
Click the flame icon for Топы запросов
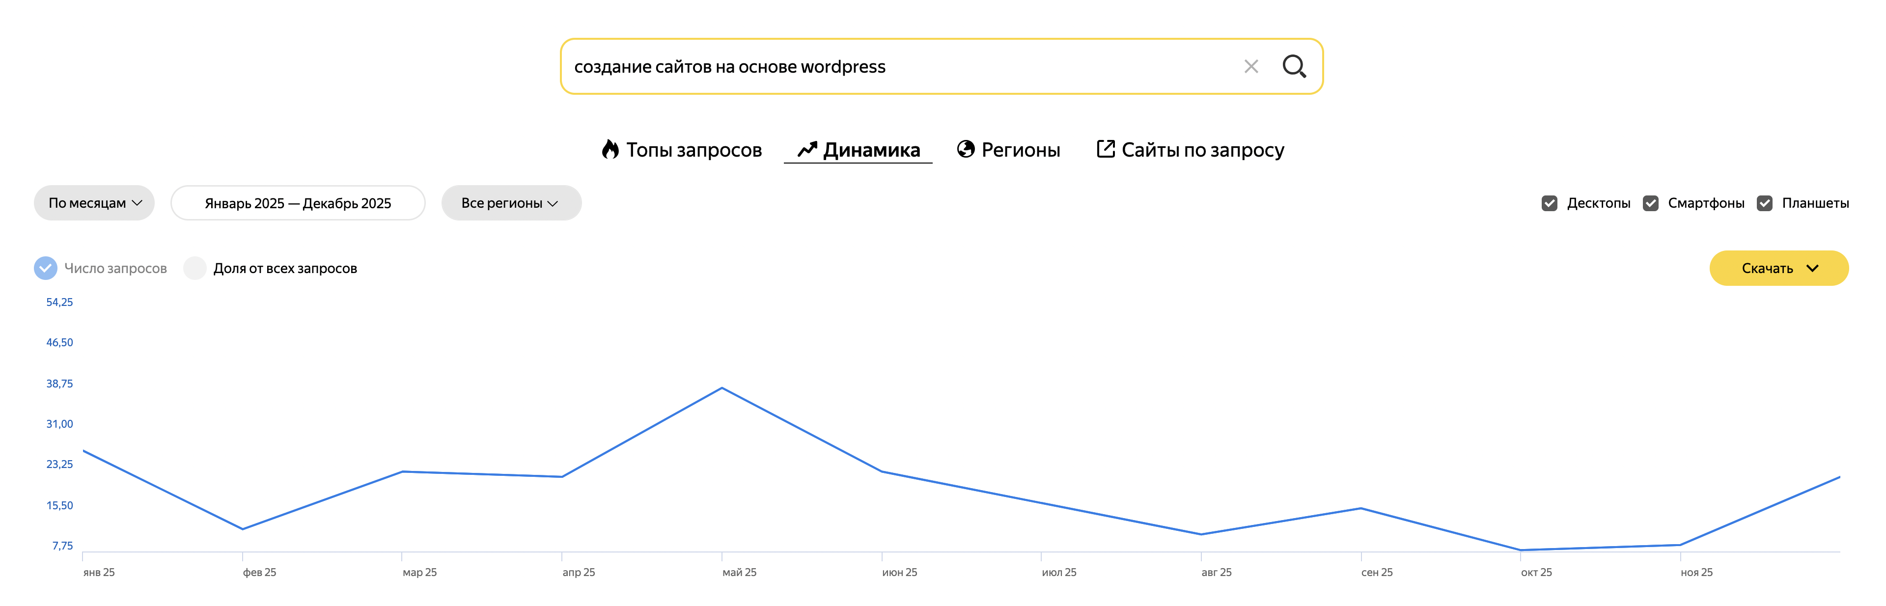(x=610, y=149)
